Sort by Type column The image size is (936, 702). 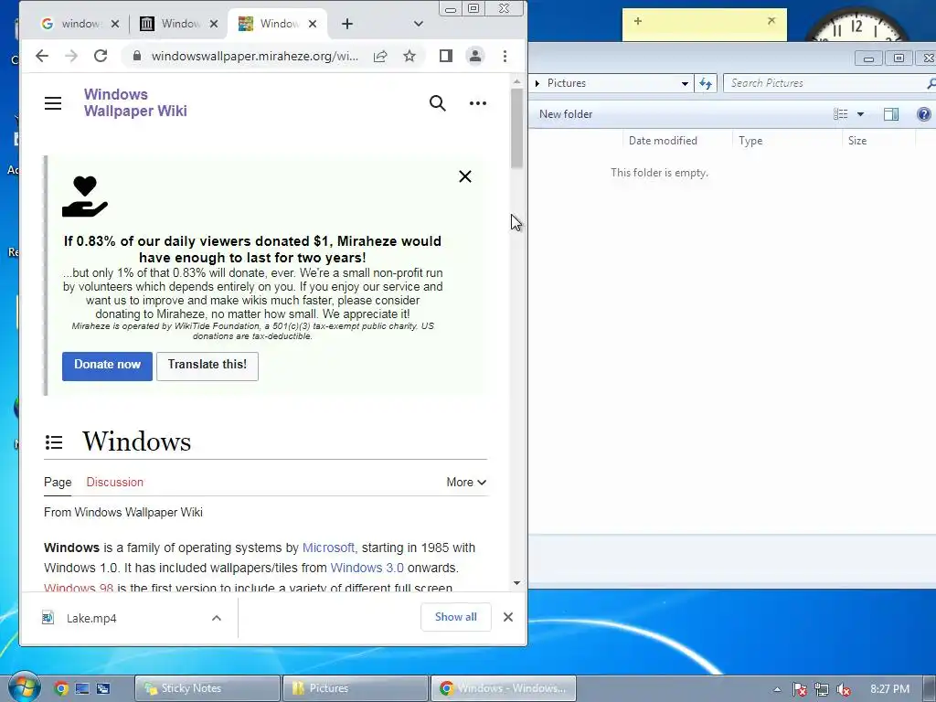pyautogui.click(x=750, y=141)
